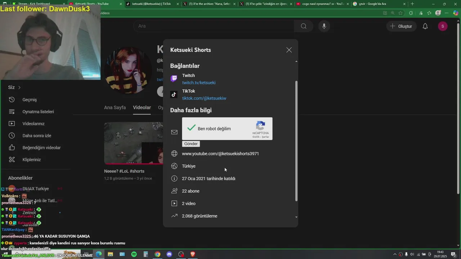
Task: Click the TikTok logo icon in Bağlantılar
Action: pos(174,94)
